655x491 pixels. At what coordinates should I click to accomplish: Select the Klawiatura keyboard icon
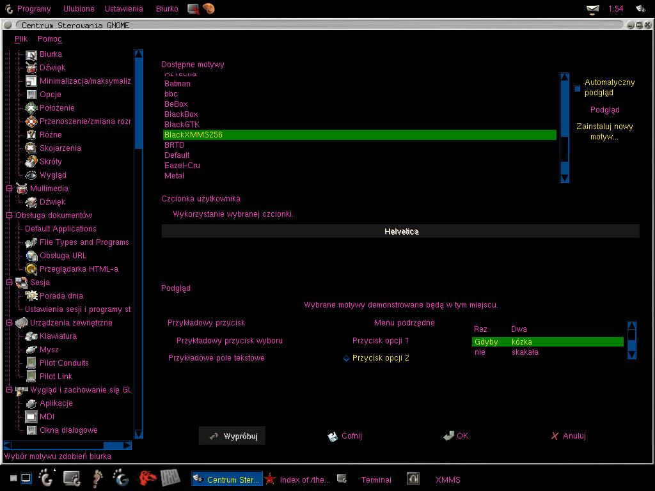31,336
